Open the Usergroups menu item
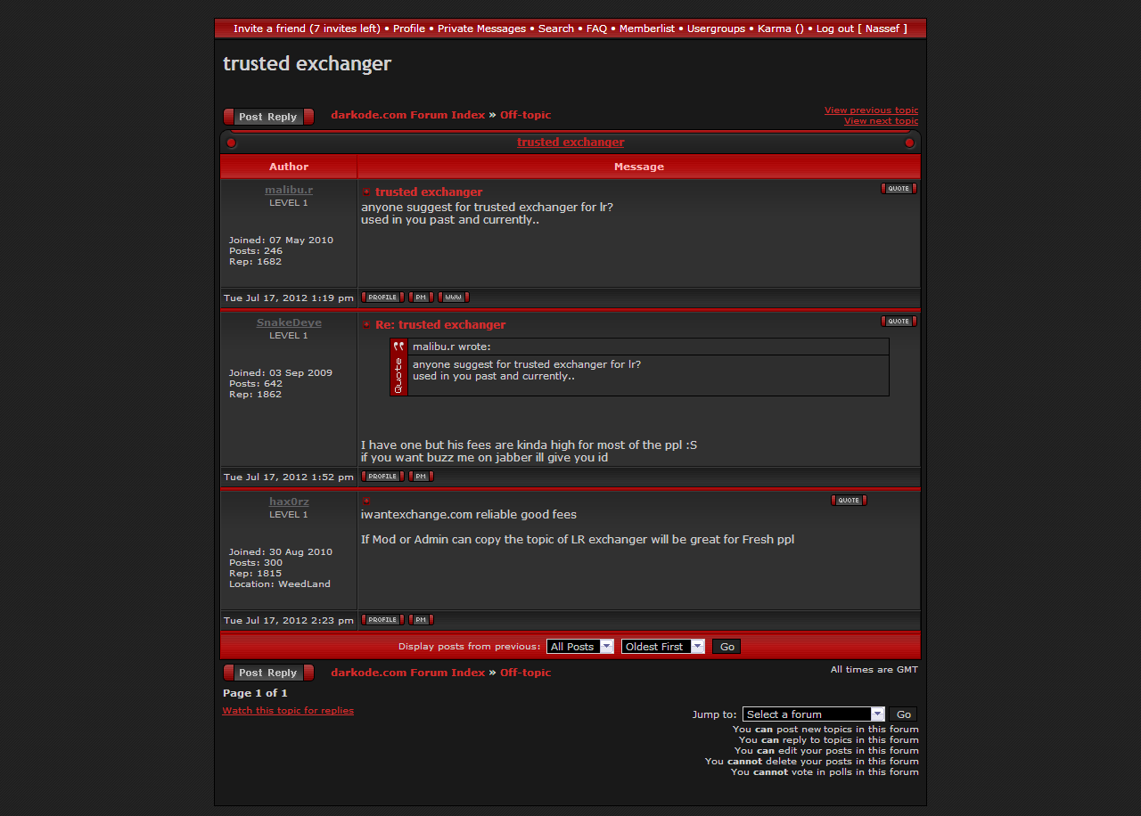Viewport: 1141px width, 816px height. pyautogui.click(x=716, y=29)
